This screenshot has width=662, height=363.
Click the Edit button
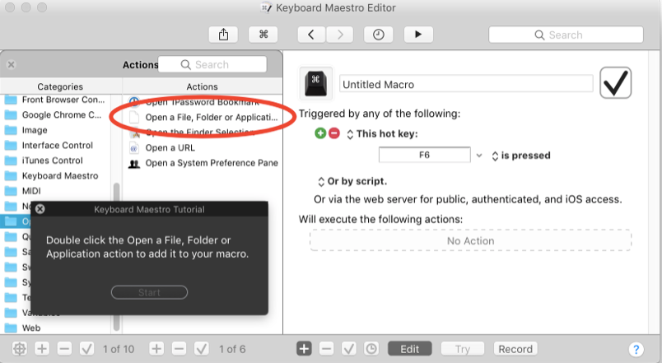click(x=410, y=349)
